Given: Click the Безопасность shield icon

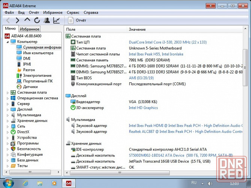Looking at the screenshot, I should click(13, 149).
